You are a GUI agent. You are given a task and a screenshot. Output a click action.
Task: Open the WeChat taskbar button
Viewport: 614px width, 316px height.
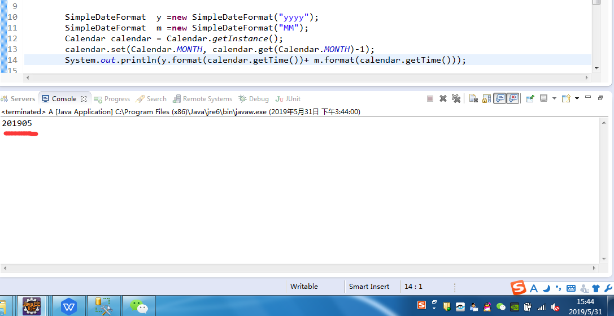[139, 306]
